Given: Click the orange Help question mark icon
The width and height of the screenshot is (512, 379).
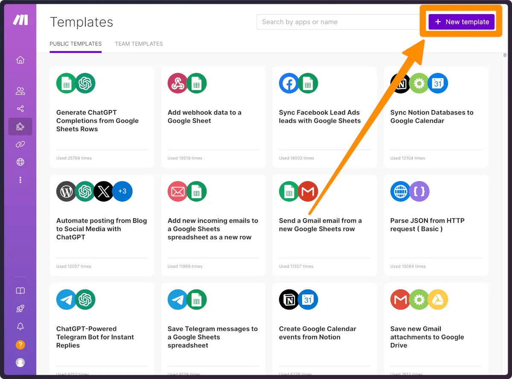Looking at the screenshot, I should pos(20,344).
